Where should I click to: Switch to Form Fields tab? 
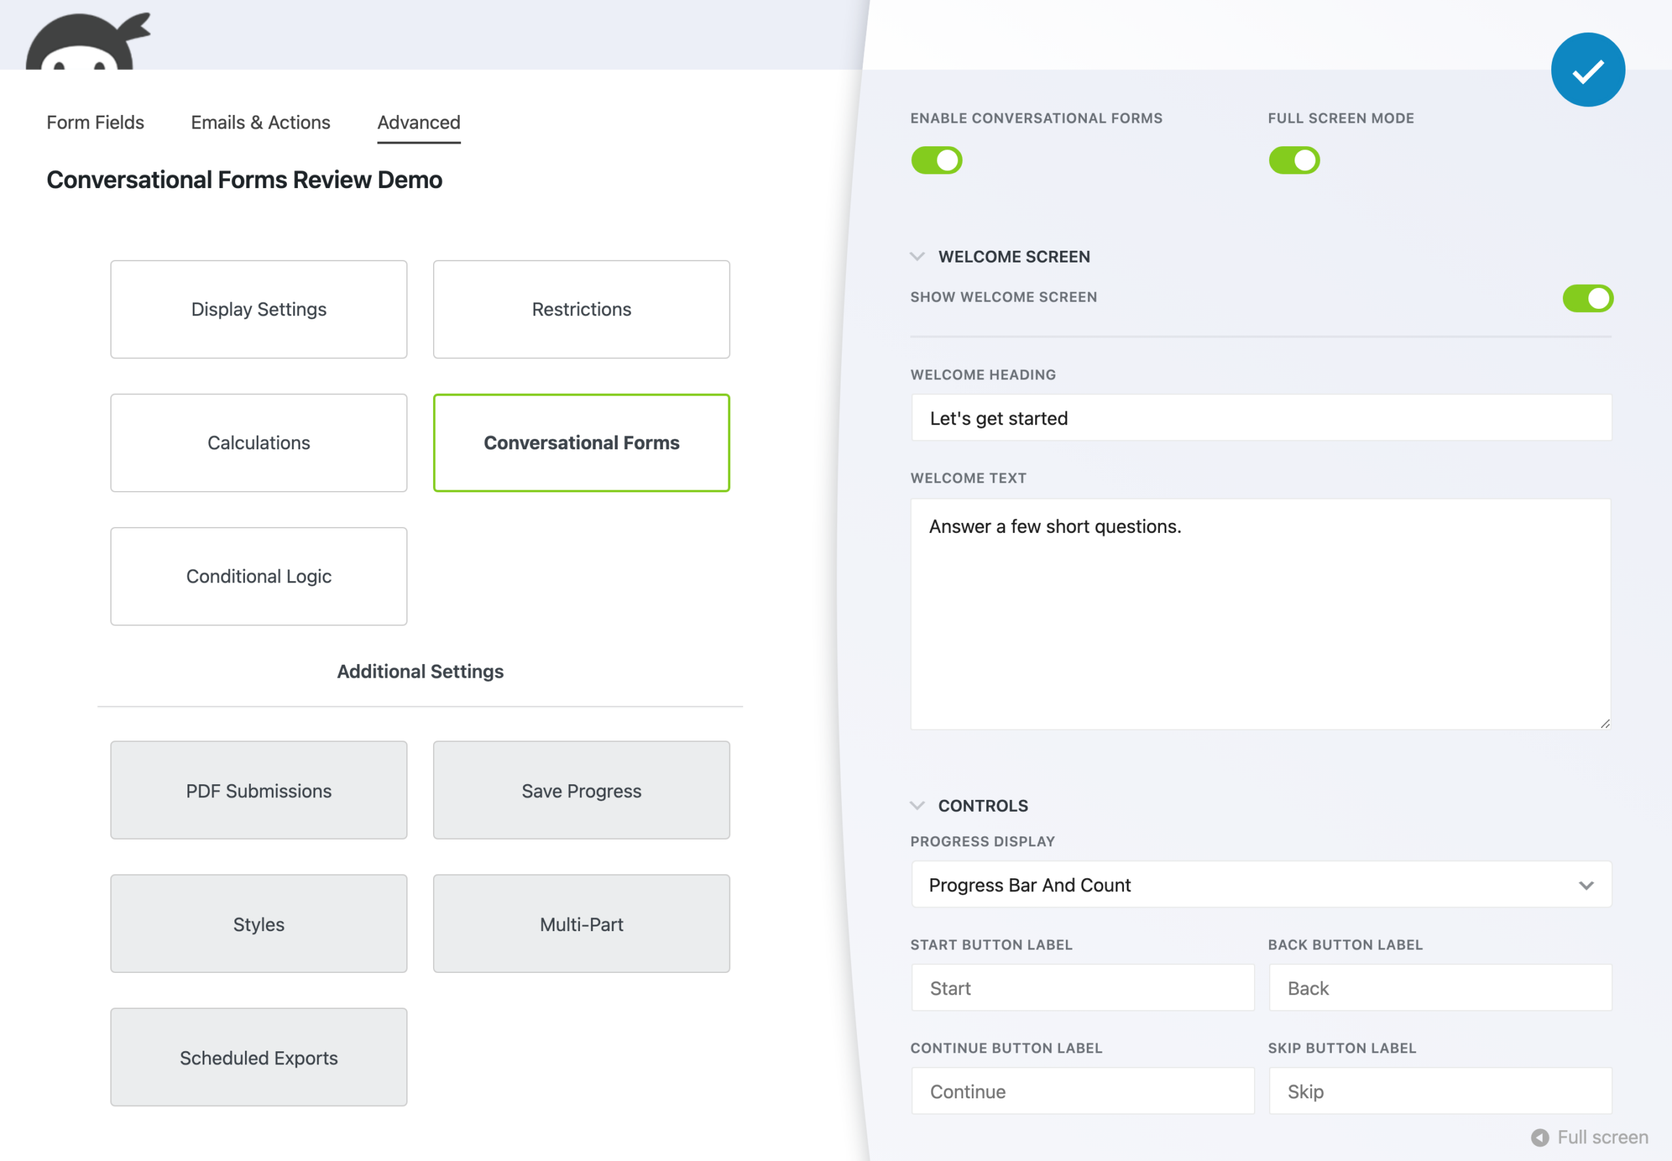(95, 122)
